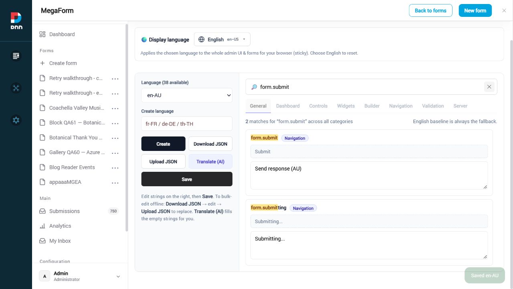This screenshot has height=289, width=513.
Task: Switch to the Validation tab
Action: point(433,106)
